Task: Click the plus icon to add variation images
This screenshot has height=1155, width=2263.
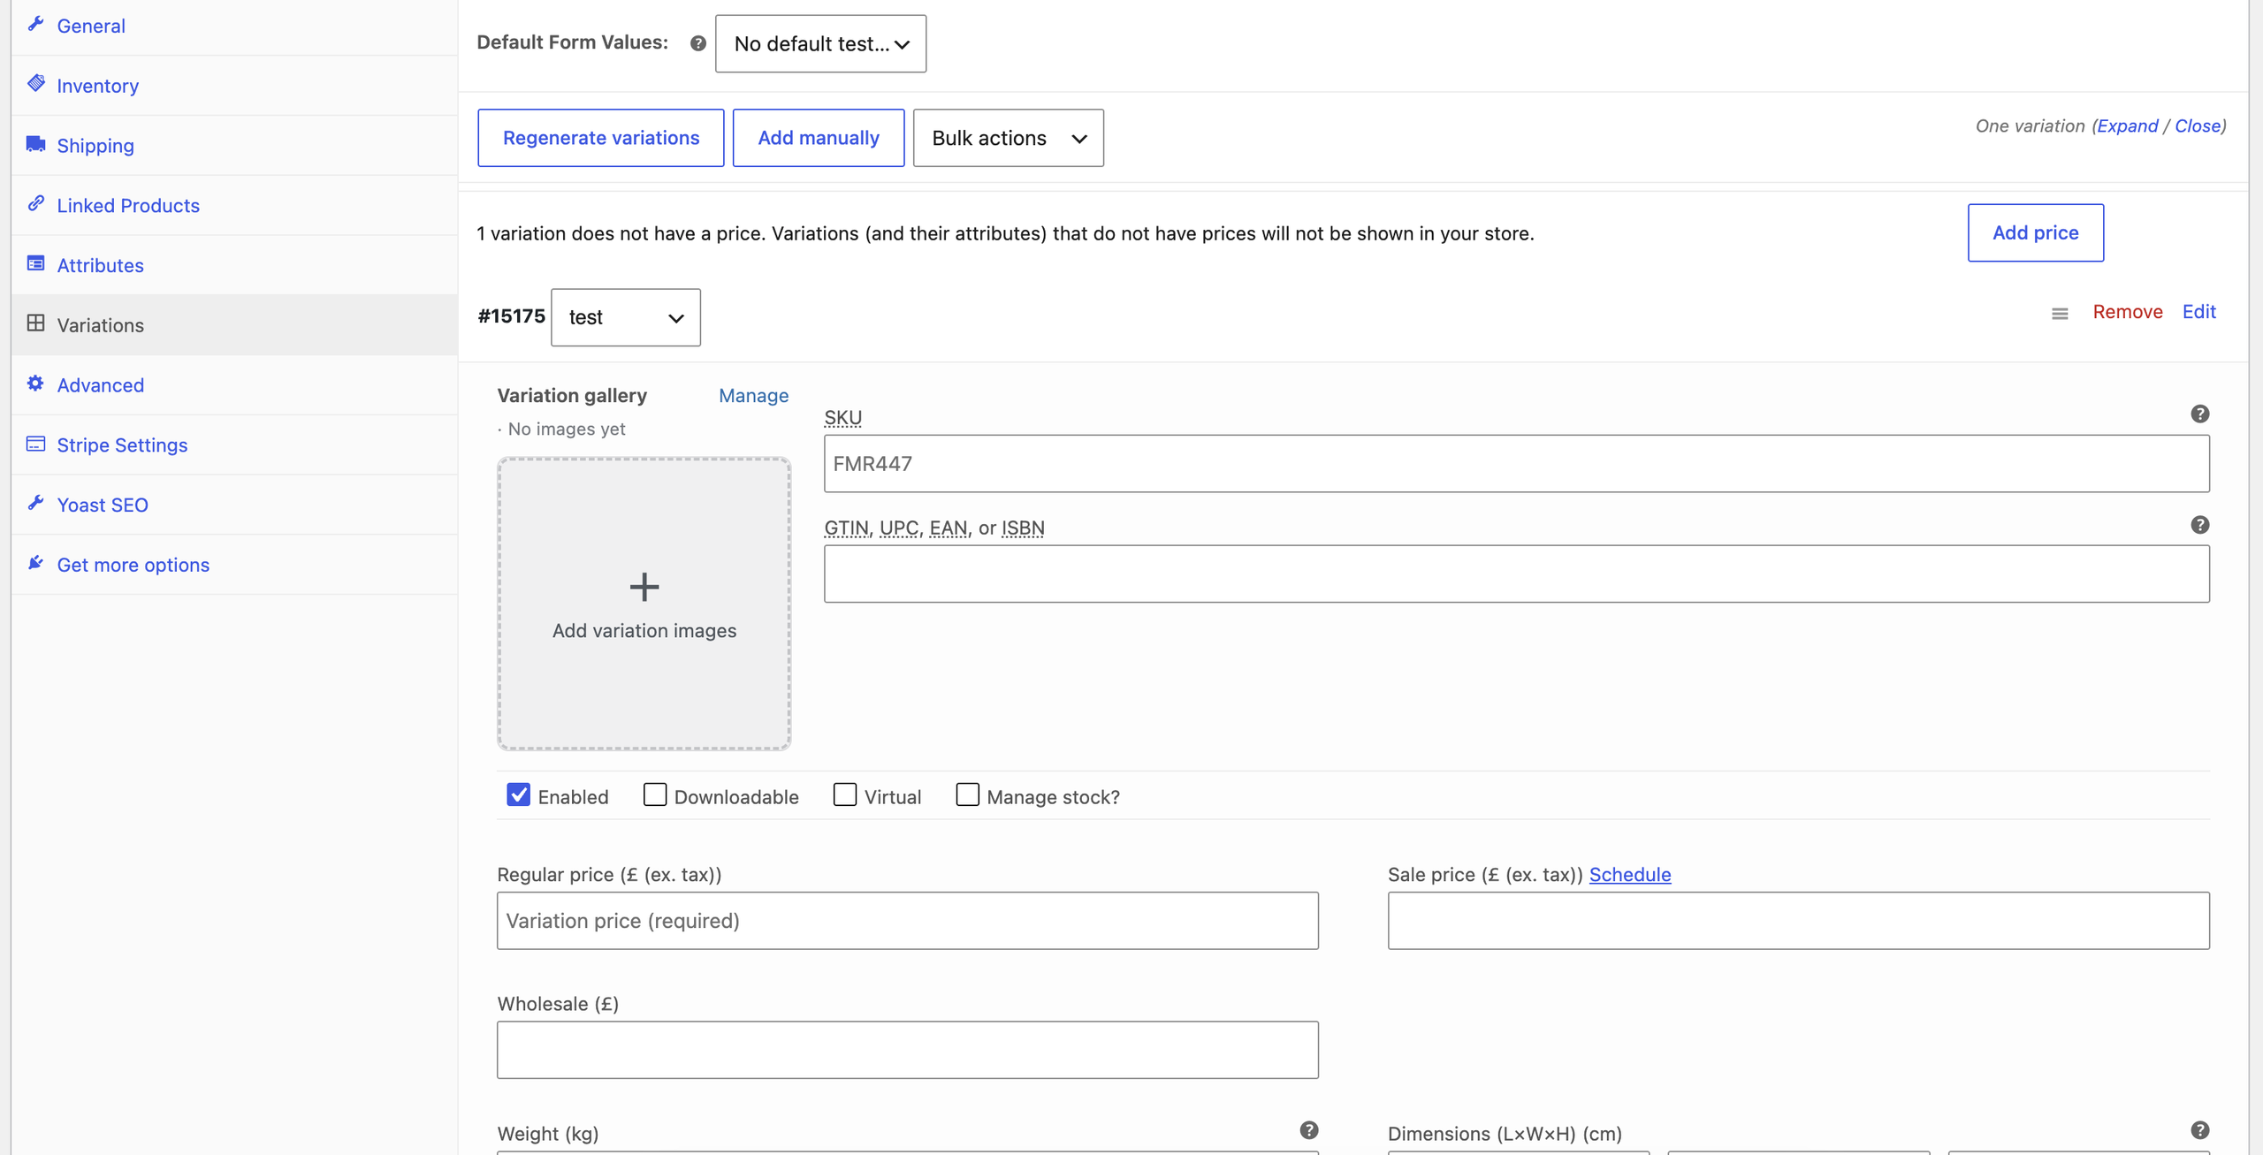Action: pyautogui.click(x=644, y=587)
